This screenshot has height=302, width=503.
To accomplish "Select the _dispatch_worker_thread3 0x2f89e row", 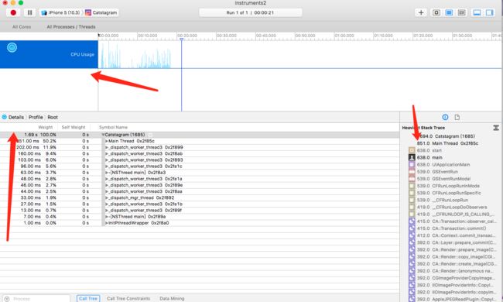I will point(200,185).
